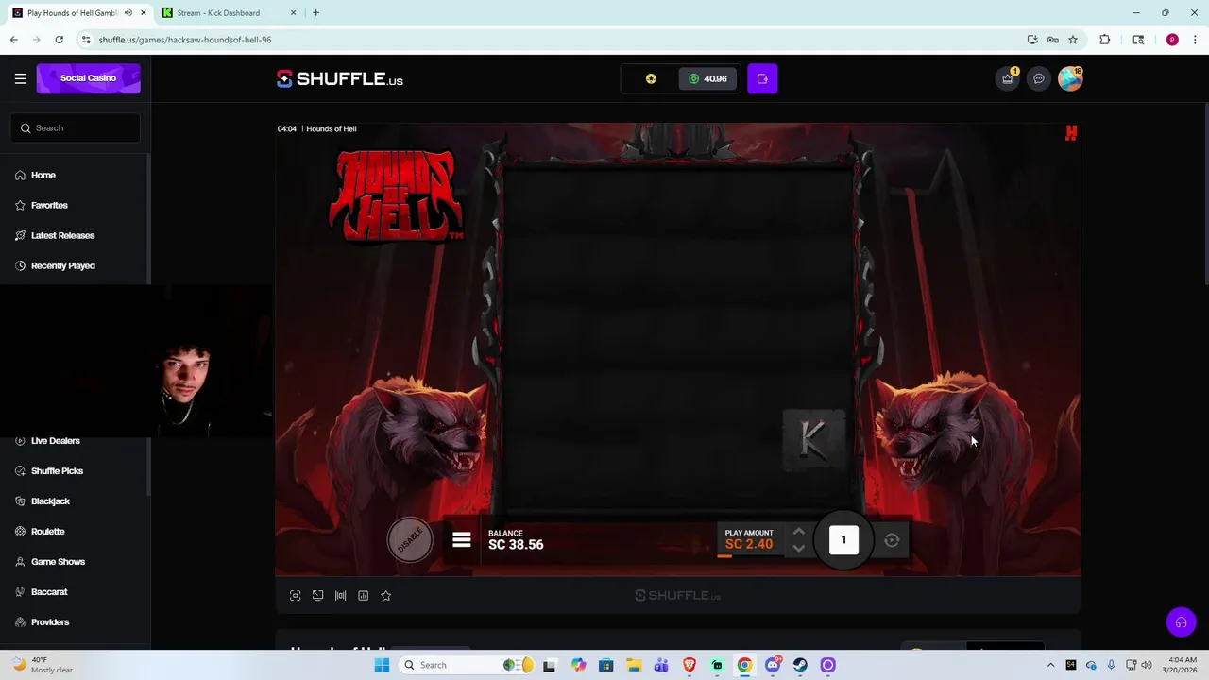Open the user avatar profile
This screenshot has width=1209, height=680.
[x=1070, y=78]
